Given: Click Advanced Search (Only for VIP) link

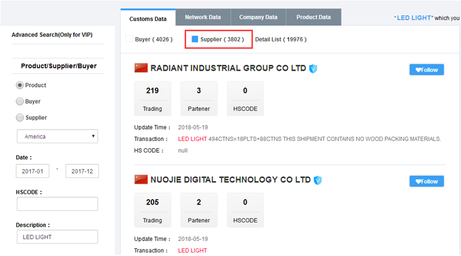Looking at the screenshot, I should [52, 35].
